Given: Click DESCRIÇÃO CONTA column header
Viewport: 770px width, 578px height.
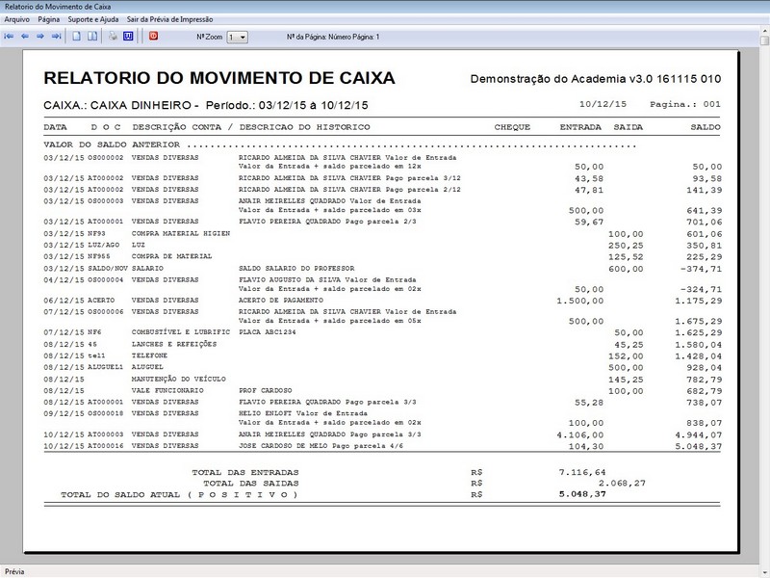Looking at the screenshot, I should [x=177, y=127].
